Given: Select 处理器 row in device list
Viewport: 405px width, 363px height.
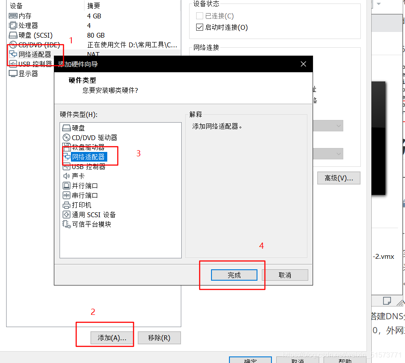Looking at the screenshot, I should (x=94, y=25).
